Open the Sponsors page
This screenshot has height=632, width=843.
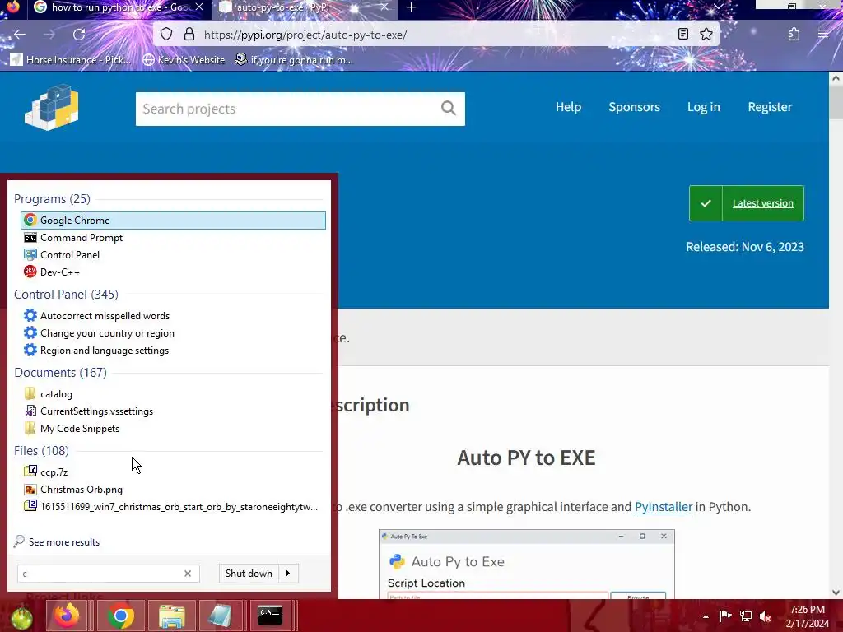[x=635, y=107]
